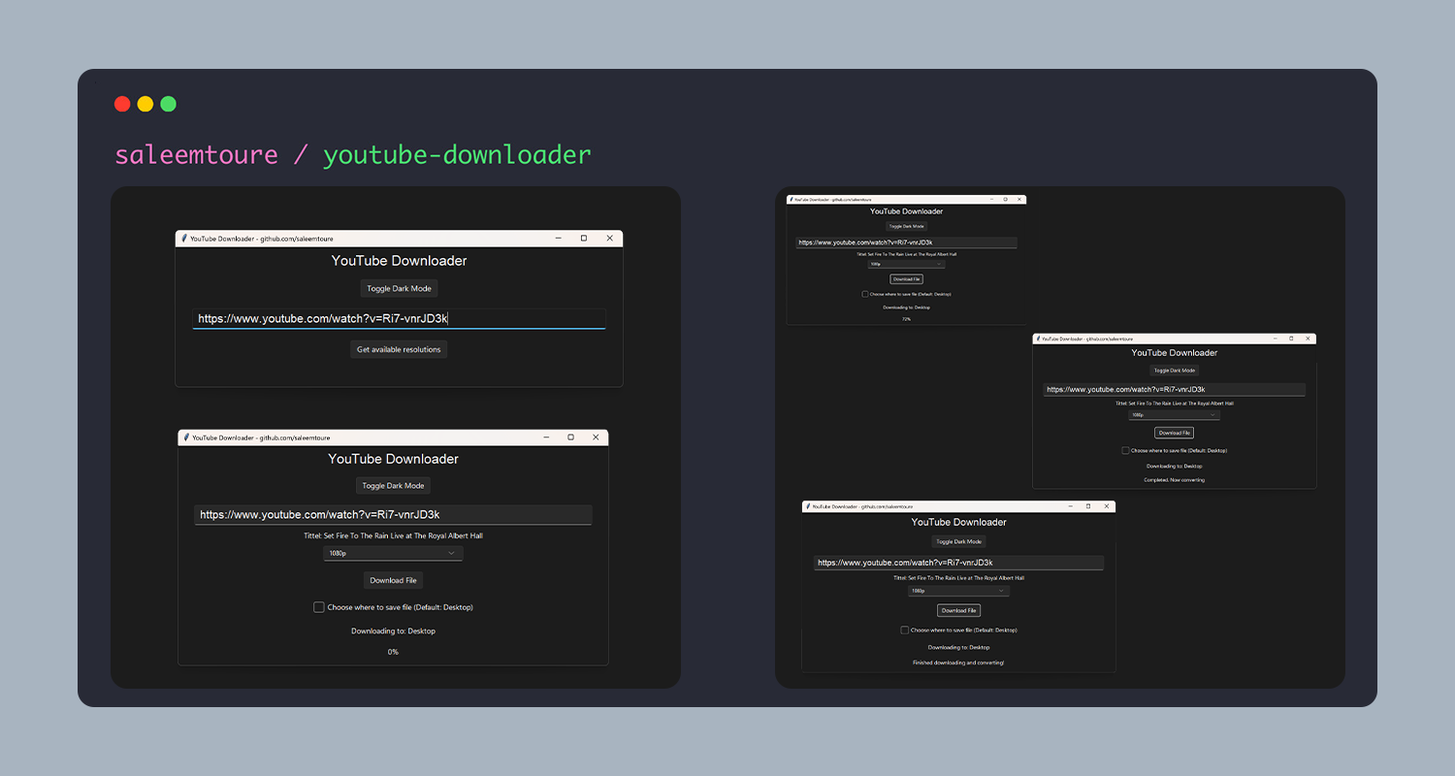Click the app icon on the light-mode window titlebar
Screen dimensions: 1455x776
184,238
